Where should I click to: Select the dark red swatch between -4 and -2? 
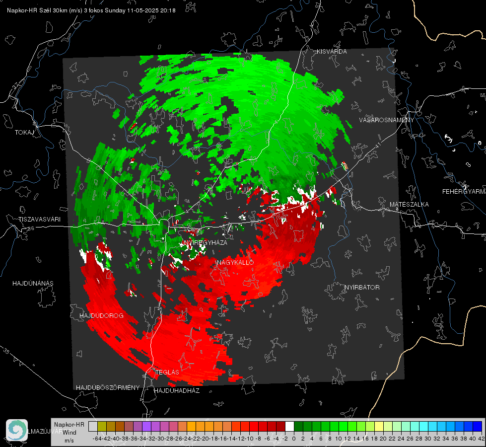pos(280,427)
